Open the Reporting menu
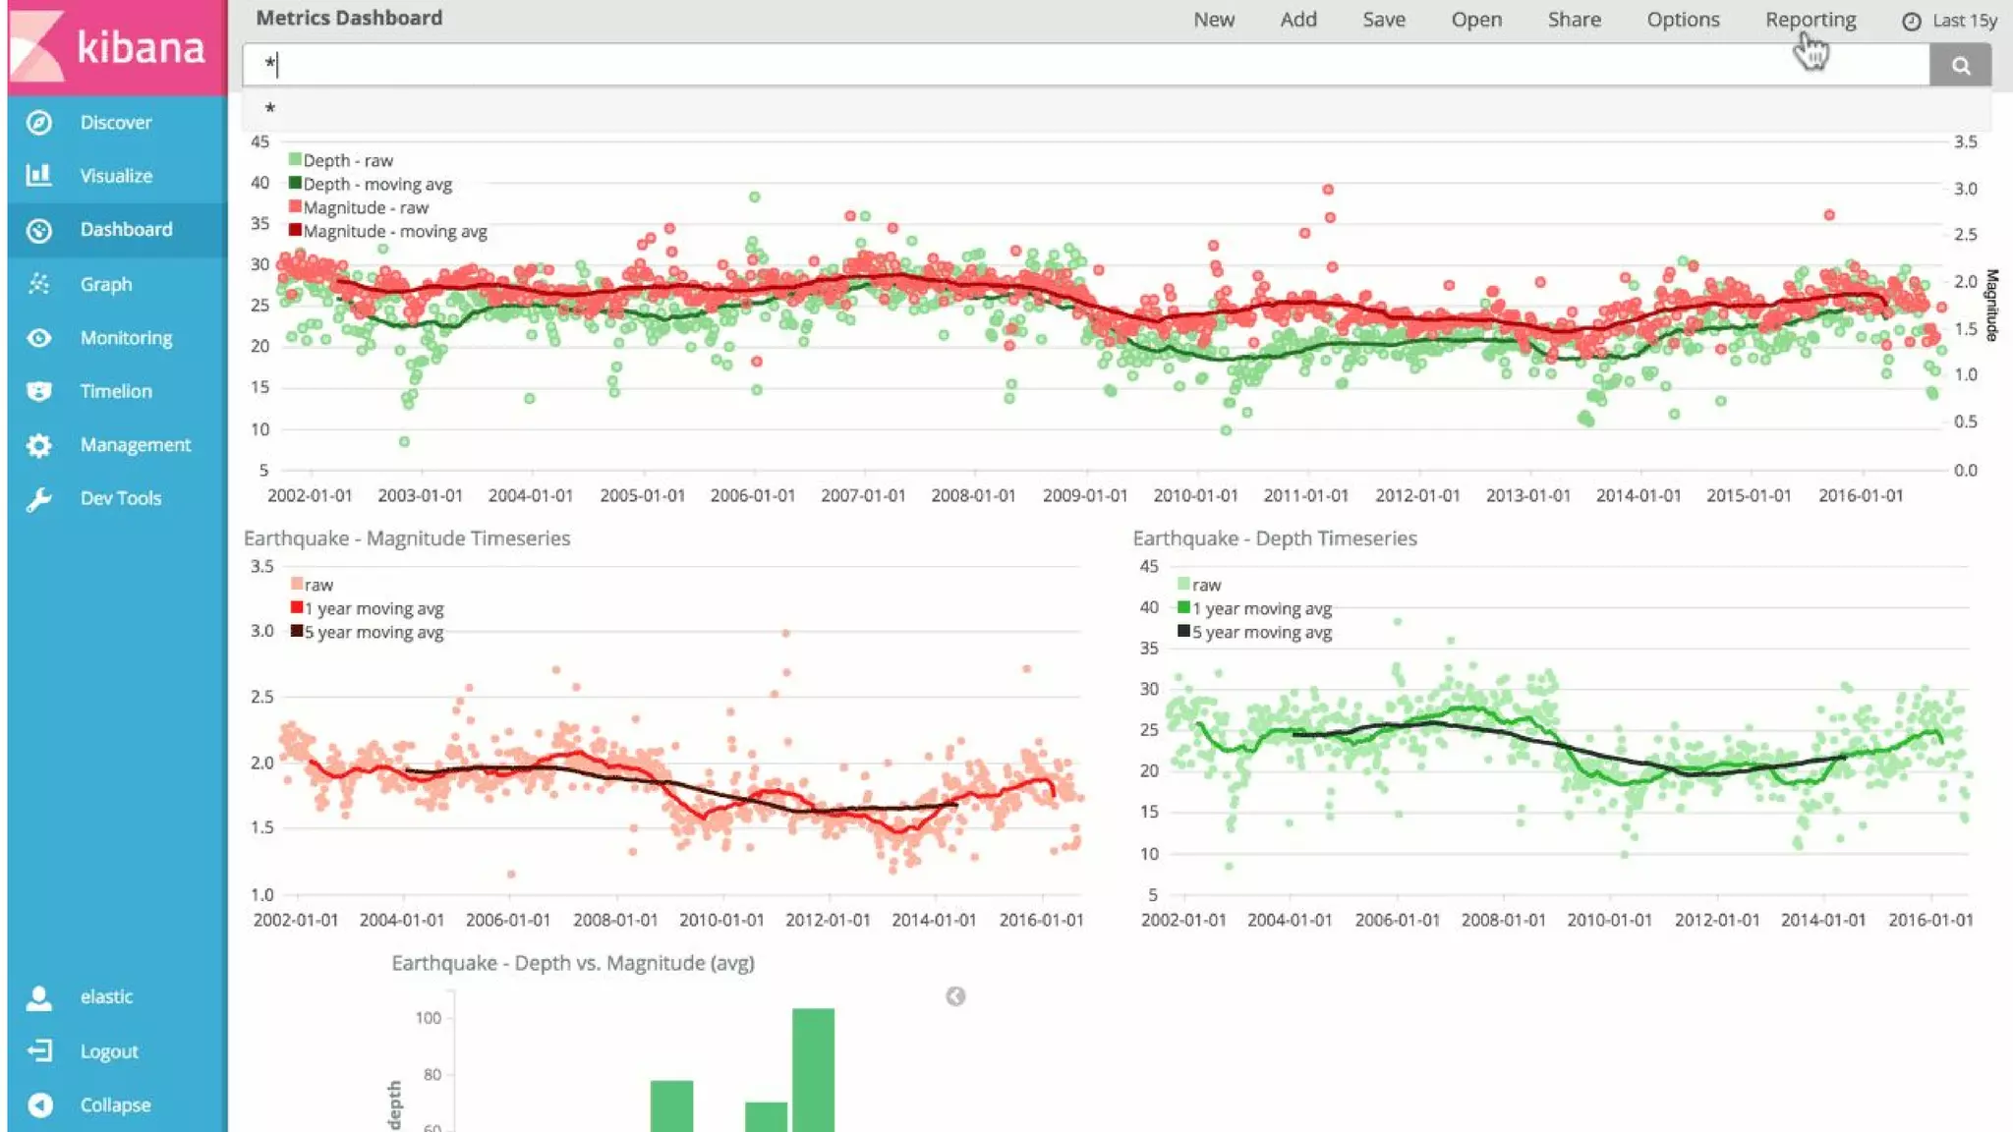The image size is (2013, 1132). click(1811, 20)
